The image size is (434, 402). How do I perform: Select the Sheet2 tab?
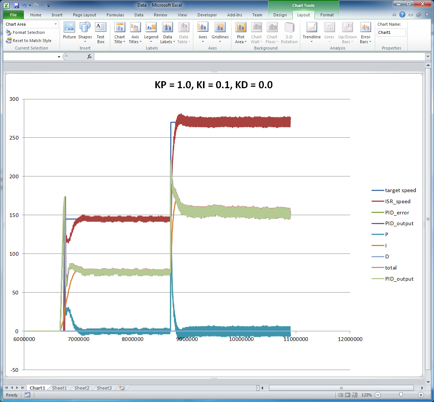[82, 388]
